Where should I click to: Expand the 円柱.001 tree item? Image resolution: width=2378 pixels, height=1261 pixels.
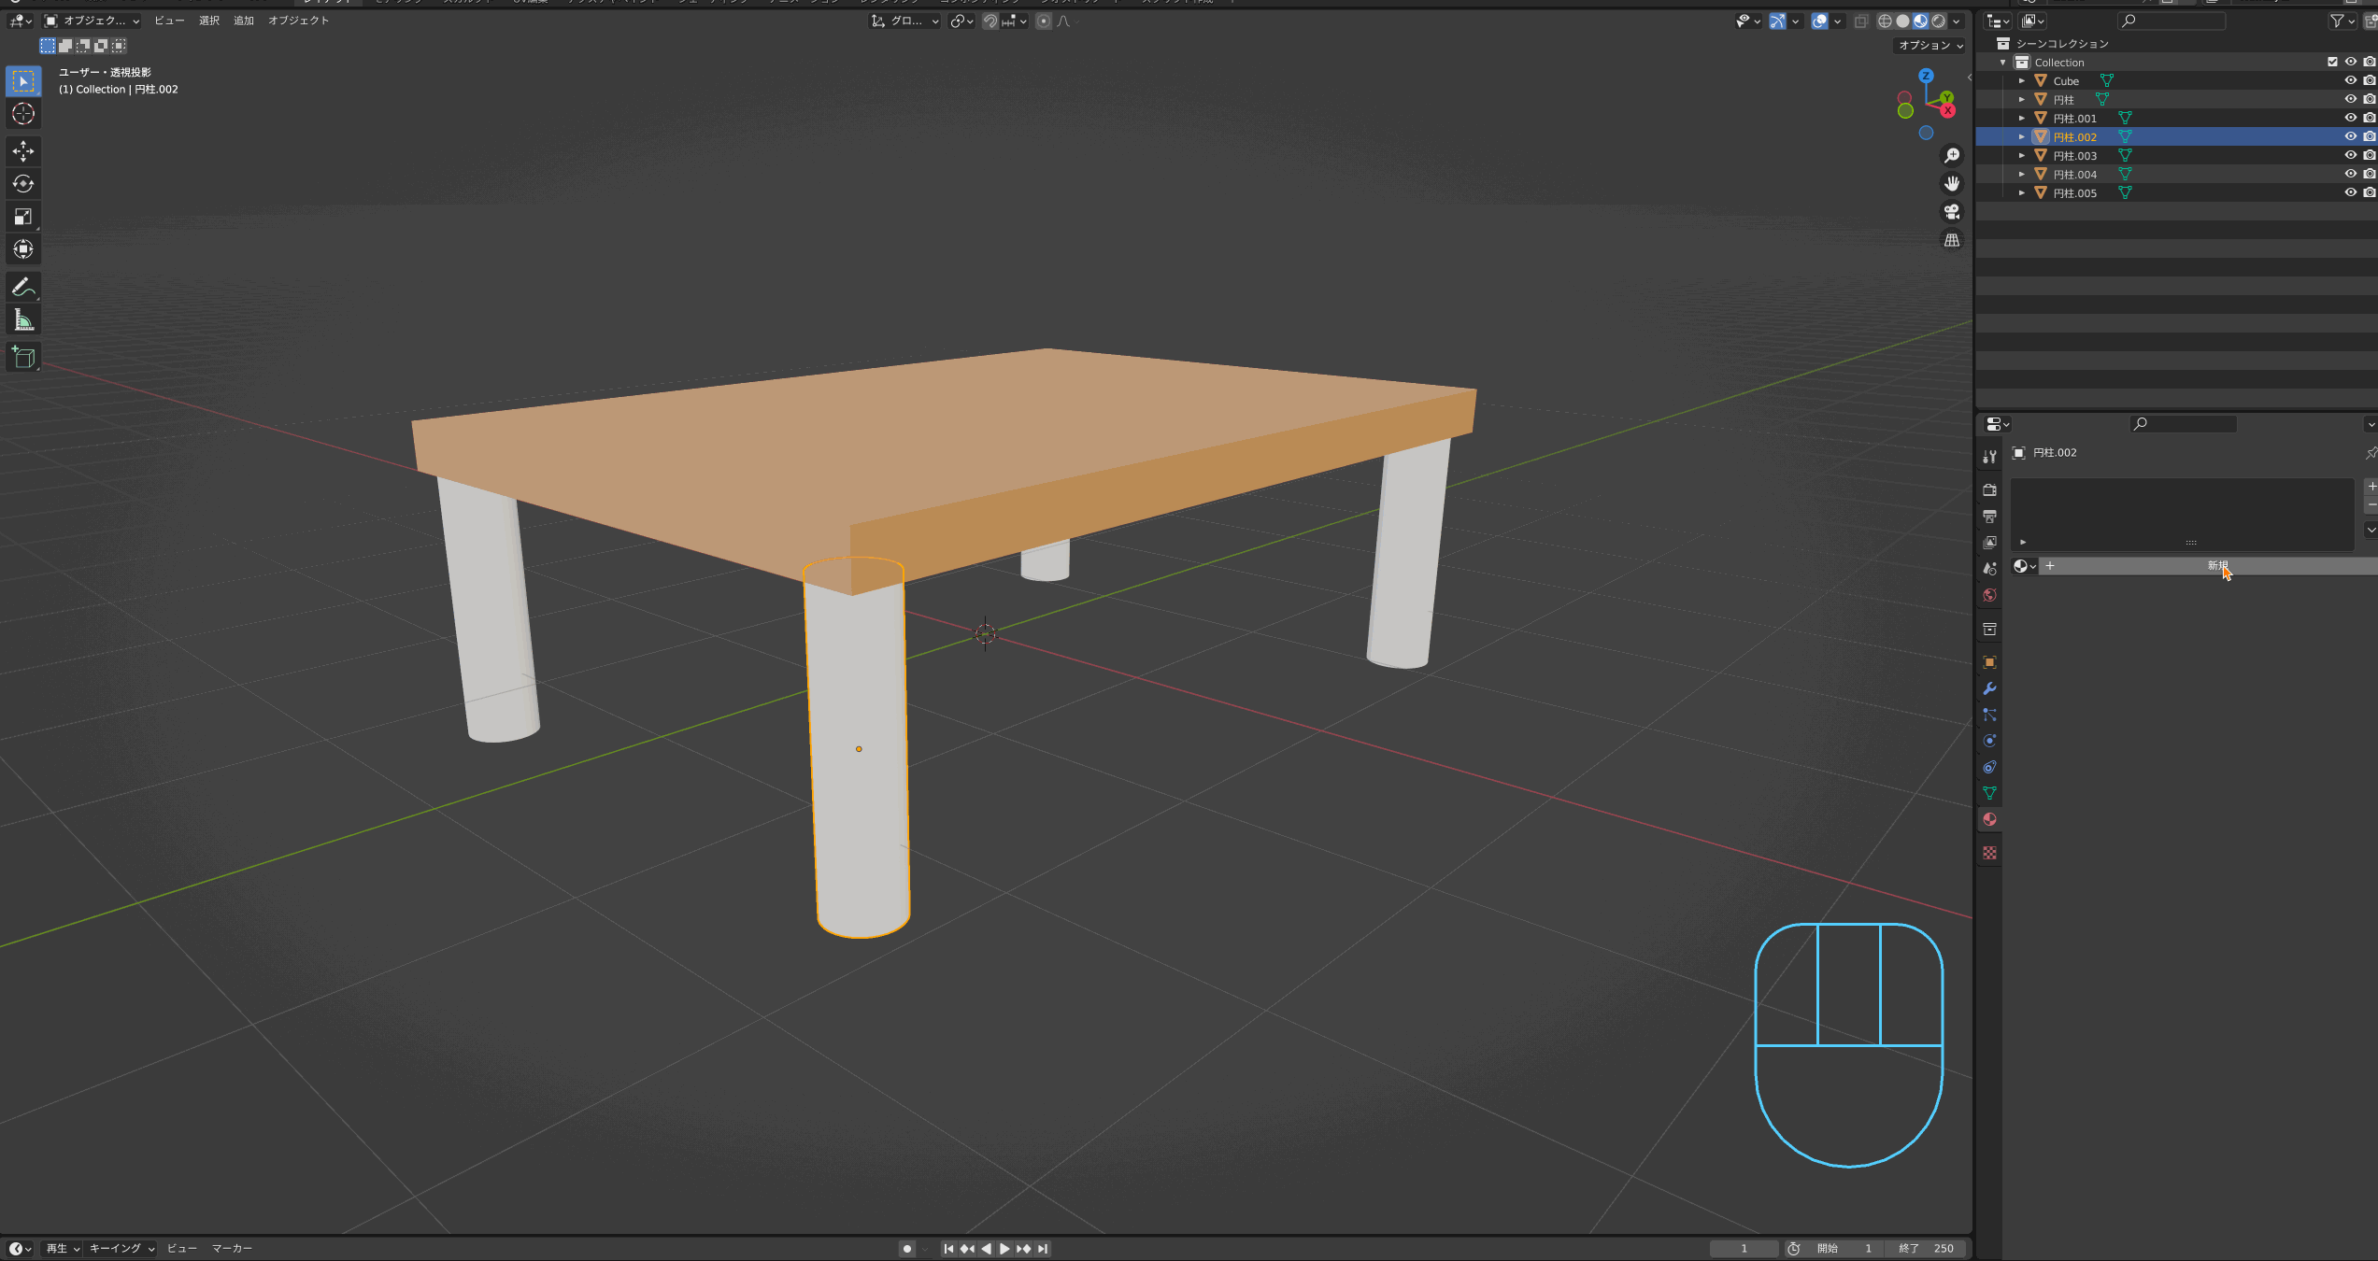point(2021,119)
